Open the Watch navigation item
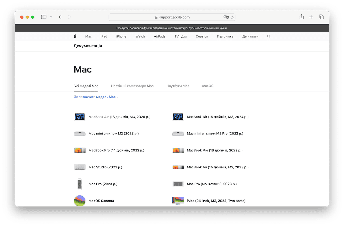Screen dimensions: 344x226 click(140, 36)
